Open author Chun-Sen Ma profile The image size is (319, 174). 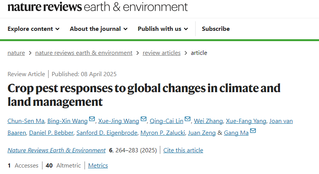(x=26, y=121)
